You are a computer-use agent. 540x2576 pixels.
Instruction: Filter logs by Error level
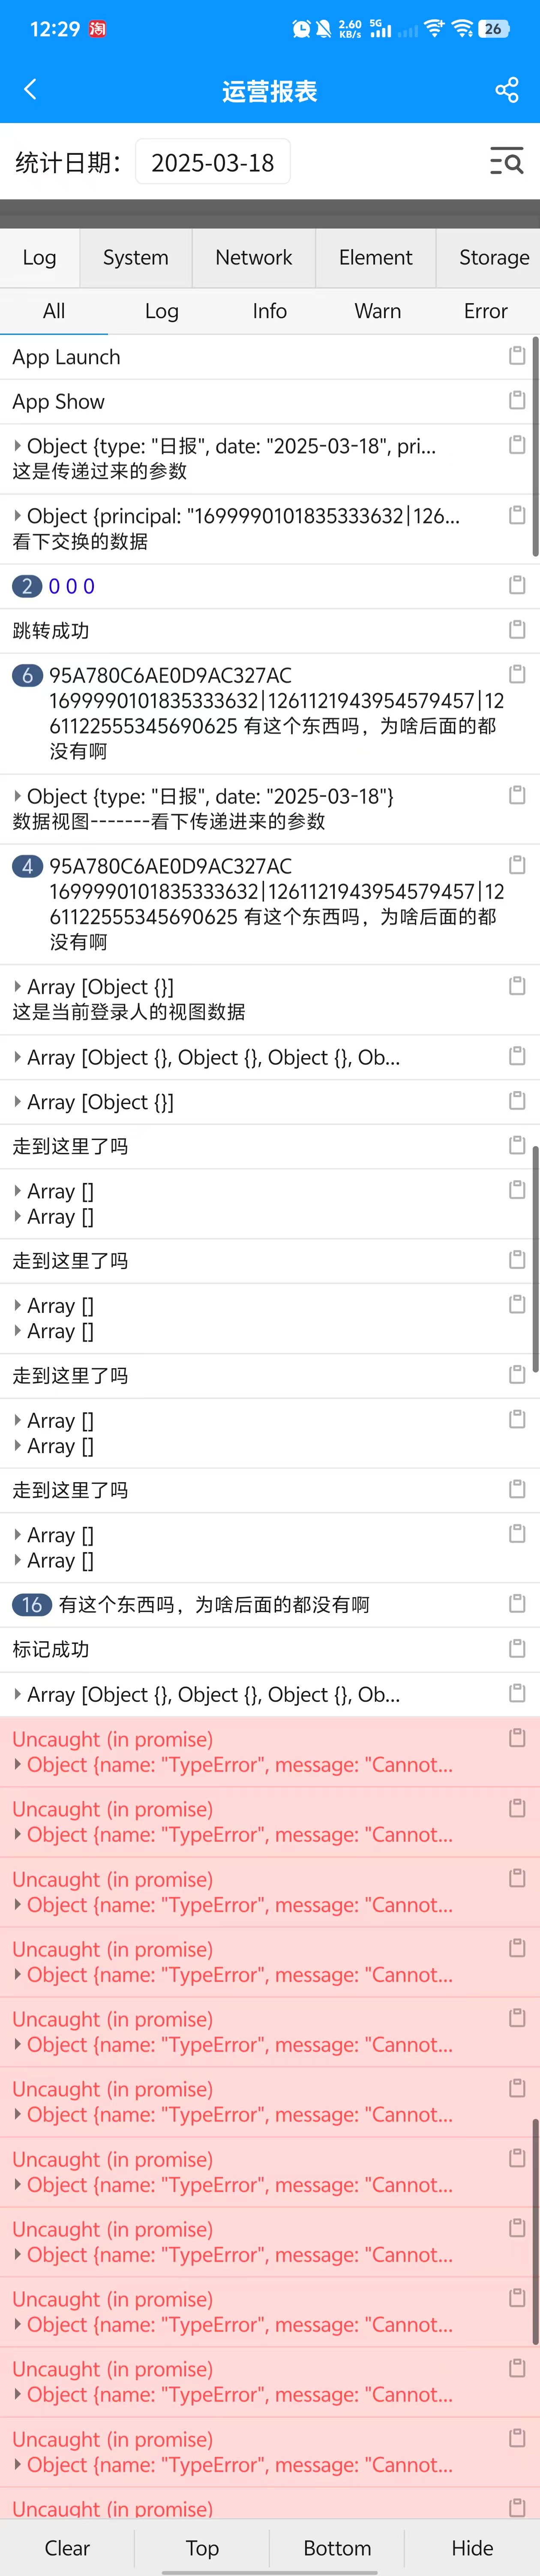(x=486, y=311)
